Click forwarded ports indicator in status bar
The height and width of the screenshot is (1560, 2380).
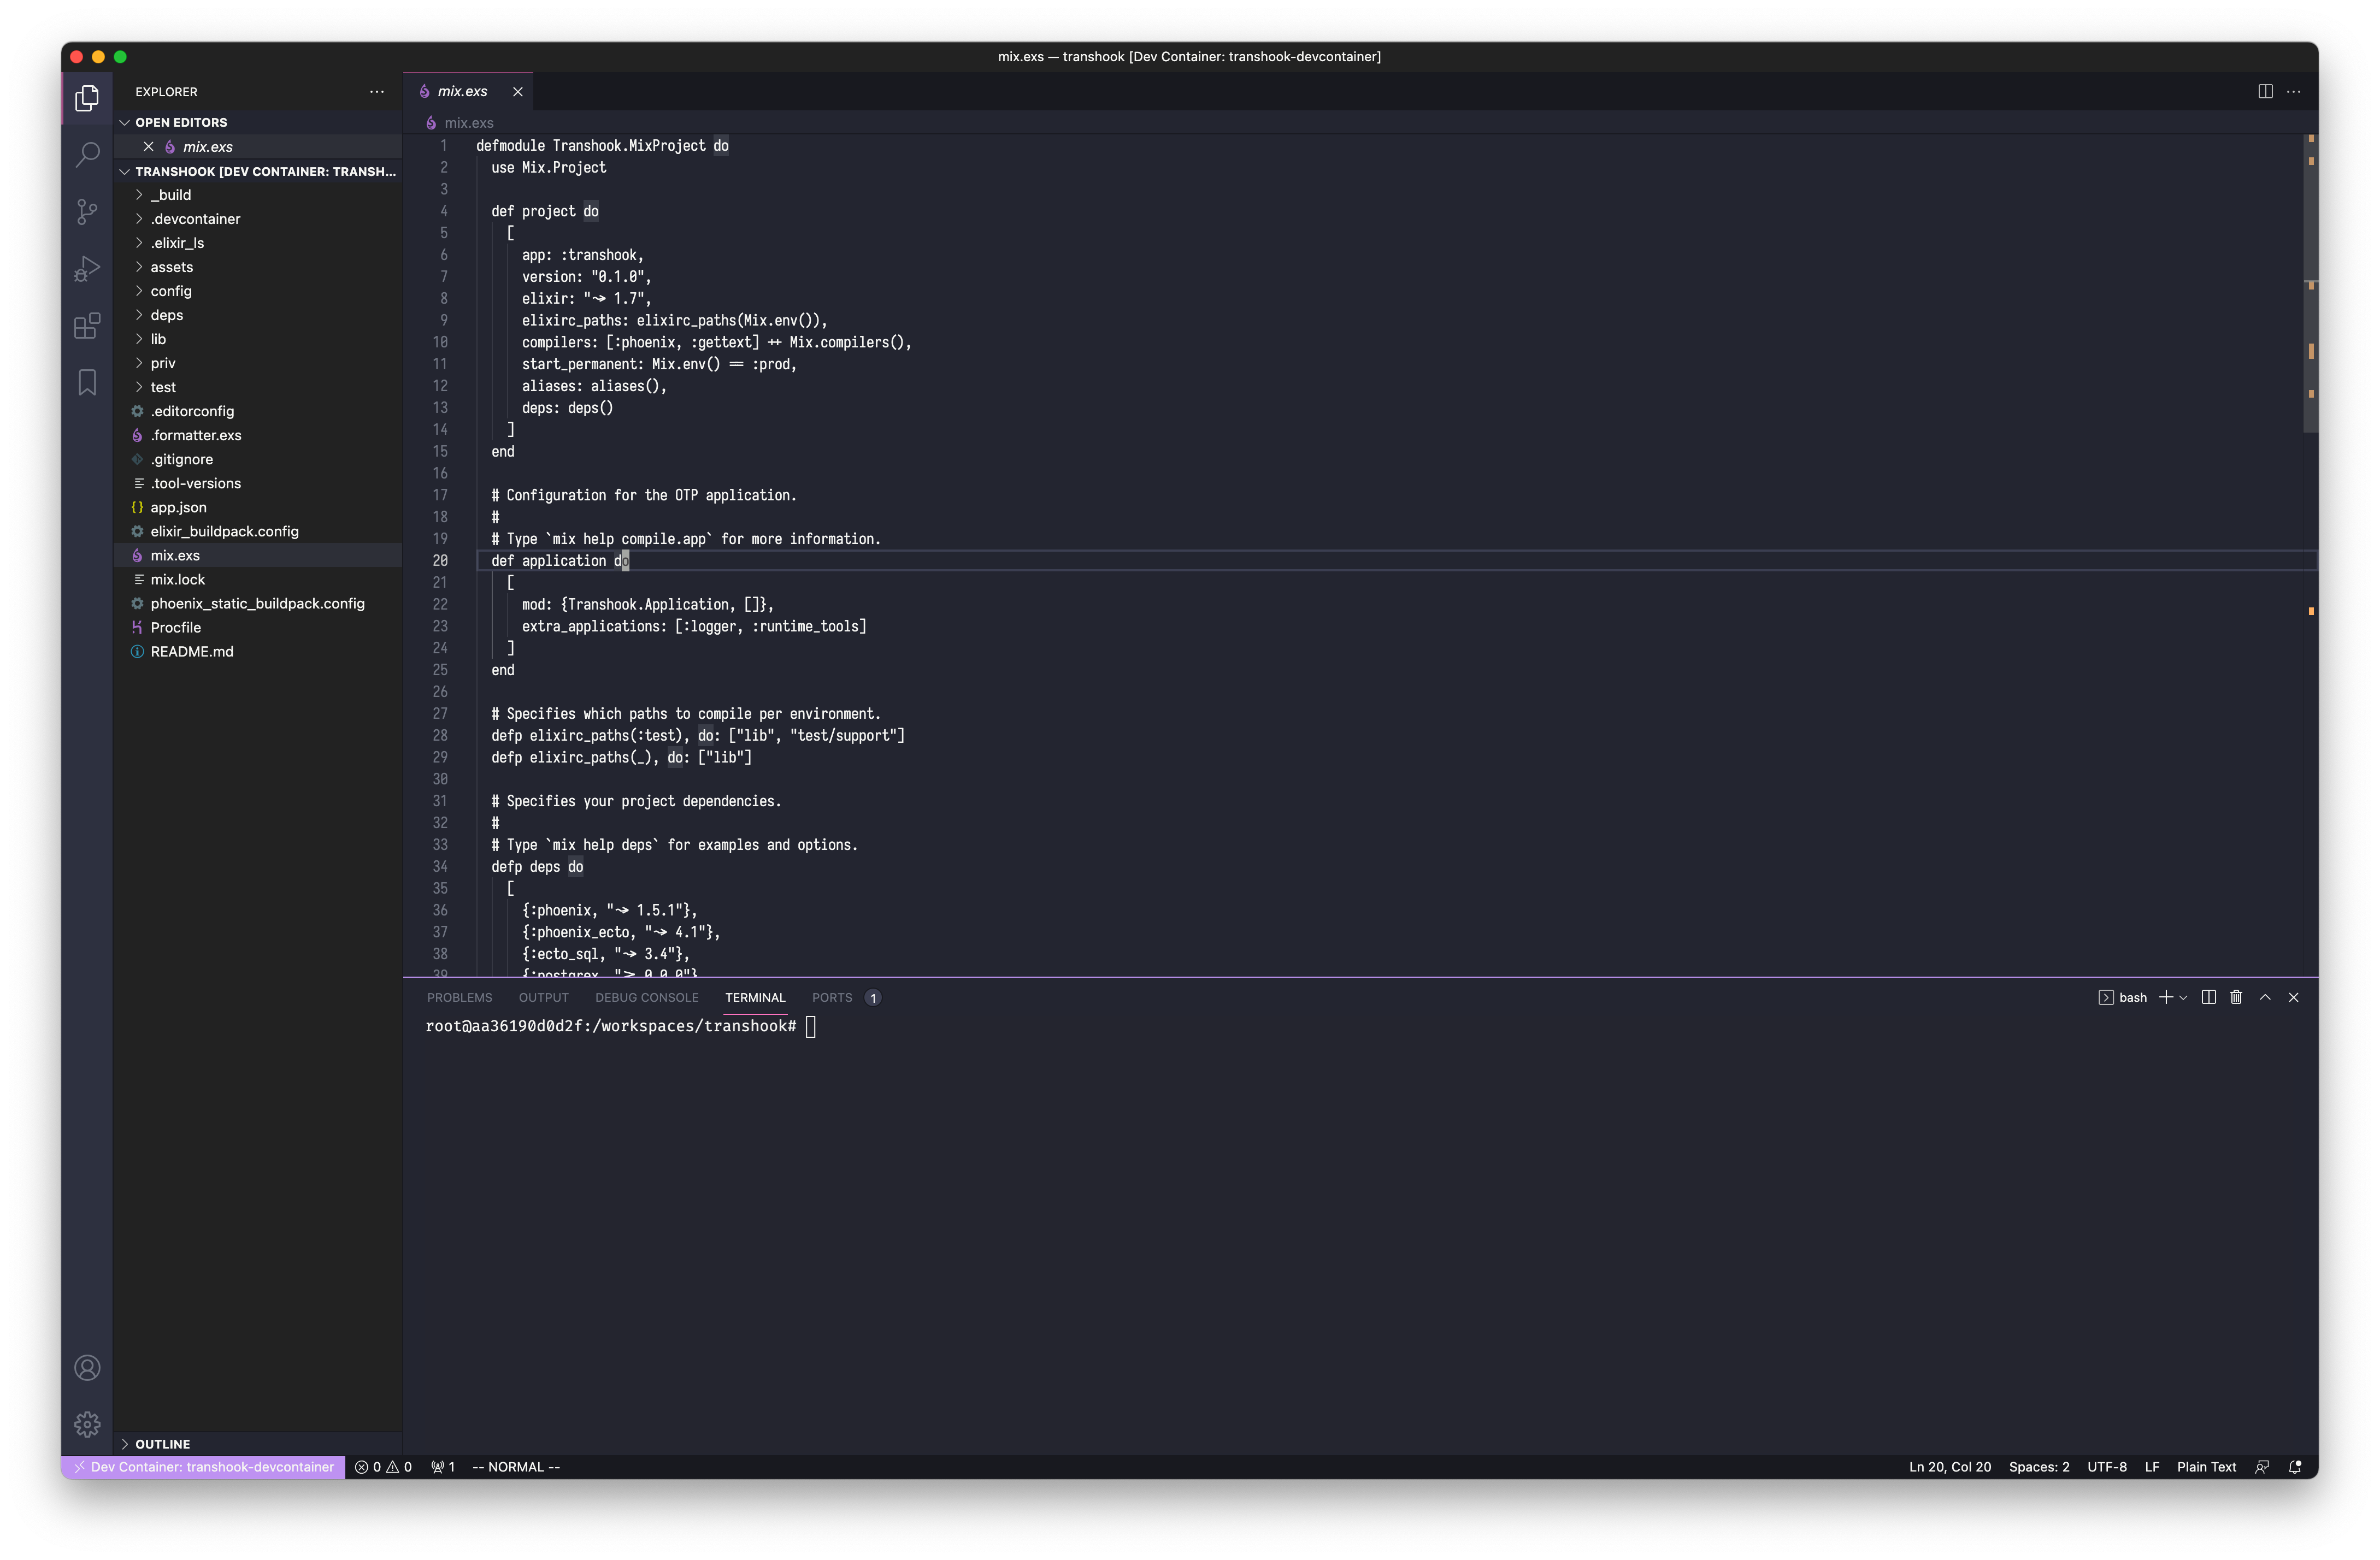(x=443, y=1467)
